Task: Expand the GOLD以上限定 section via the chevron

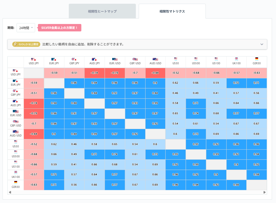Action: [261, 45]
